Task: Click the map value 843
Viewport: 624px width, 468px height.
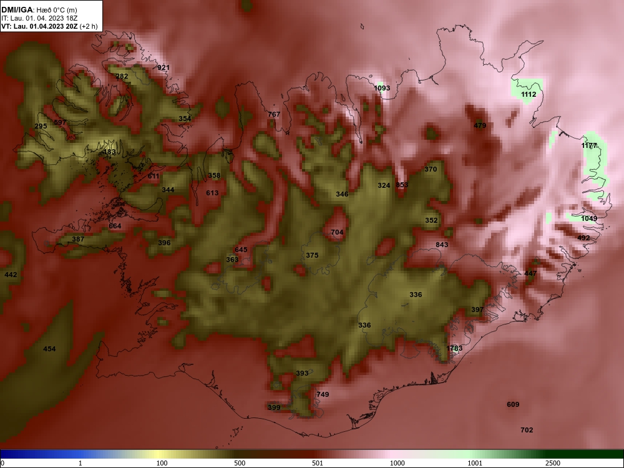Action: coord(442,245)
